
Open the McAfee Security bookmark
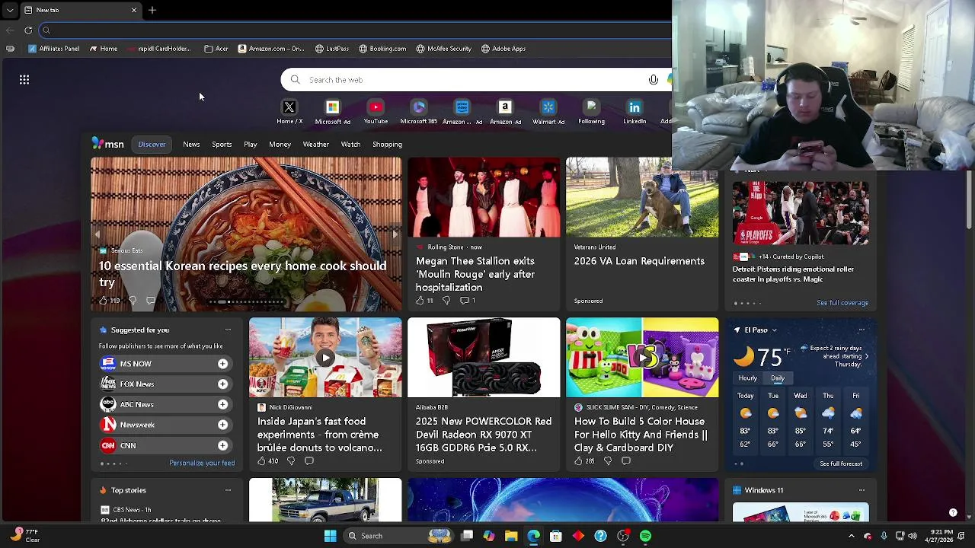point(444,49)
